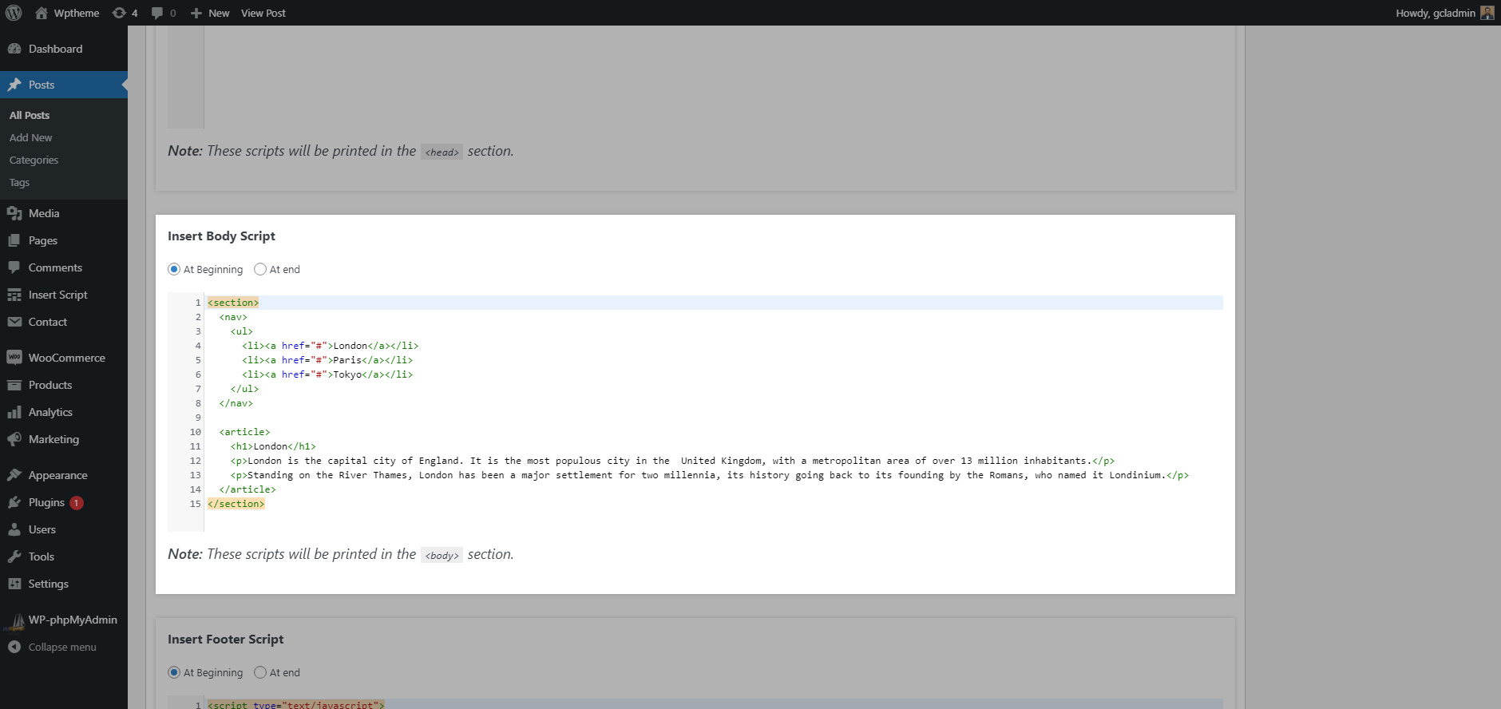
Task: Click line number 9 in body editor gutter
Action: tap(198, 418)
